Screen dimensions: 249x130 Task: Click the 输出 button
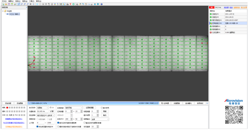[x=105, y=115]
